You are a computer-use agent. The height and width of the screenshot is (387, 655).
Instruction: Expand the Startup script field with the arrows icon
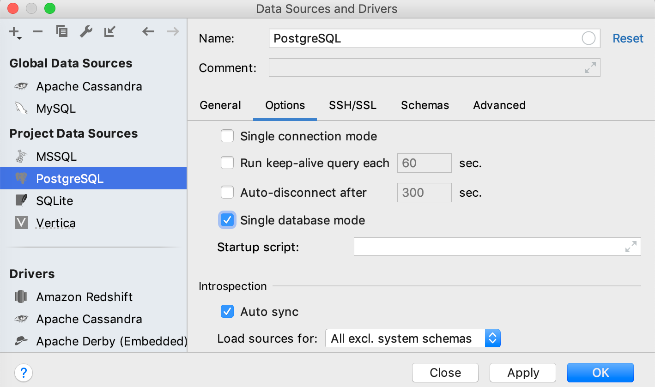631,247
